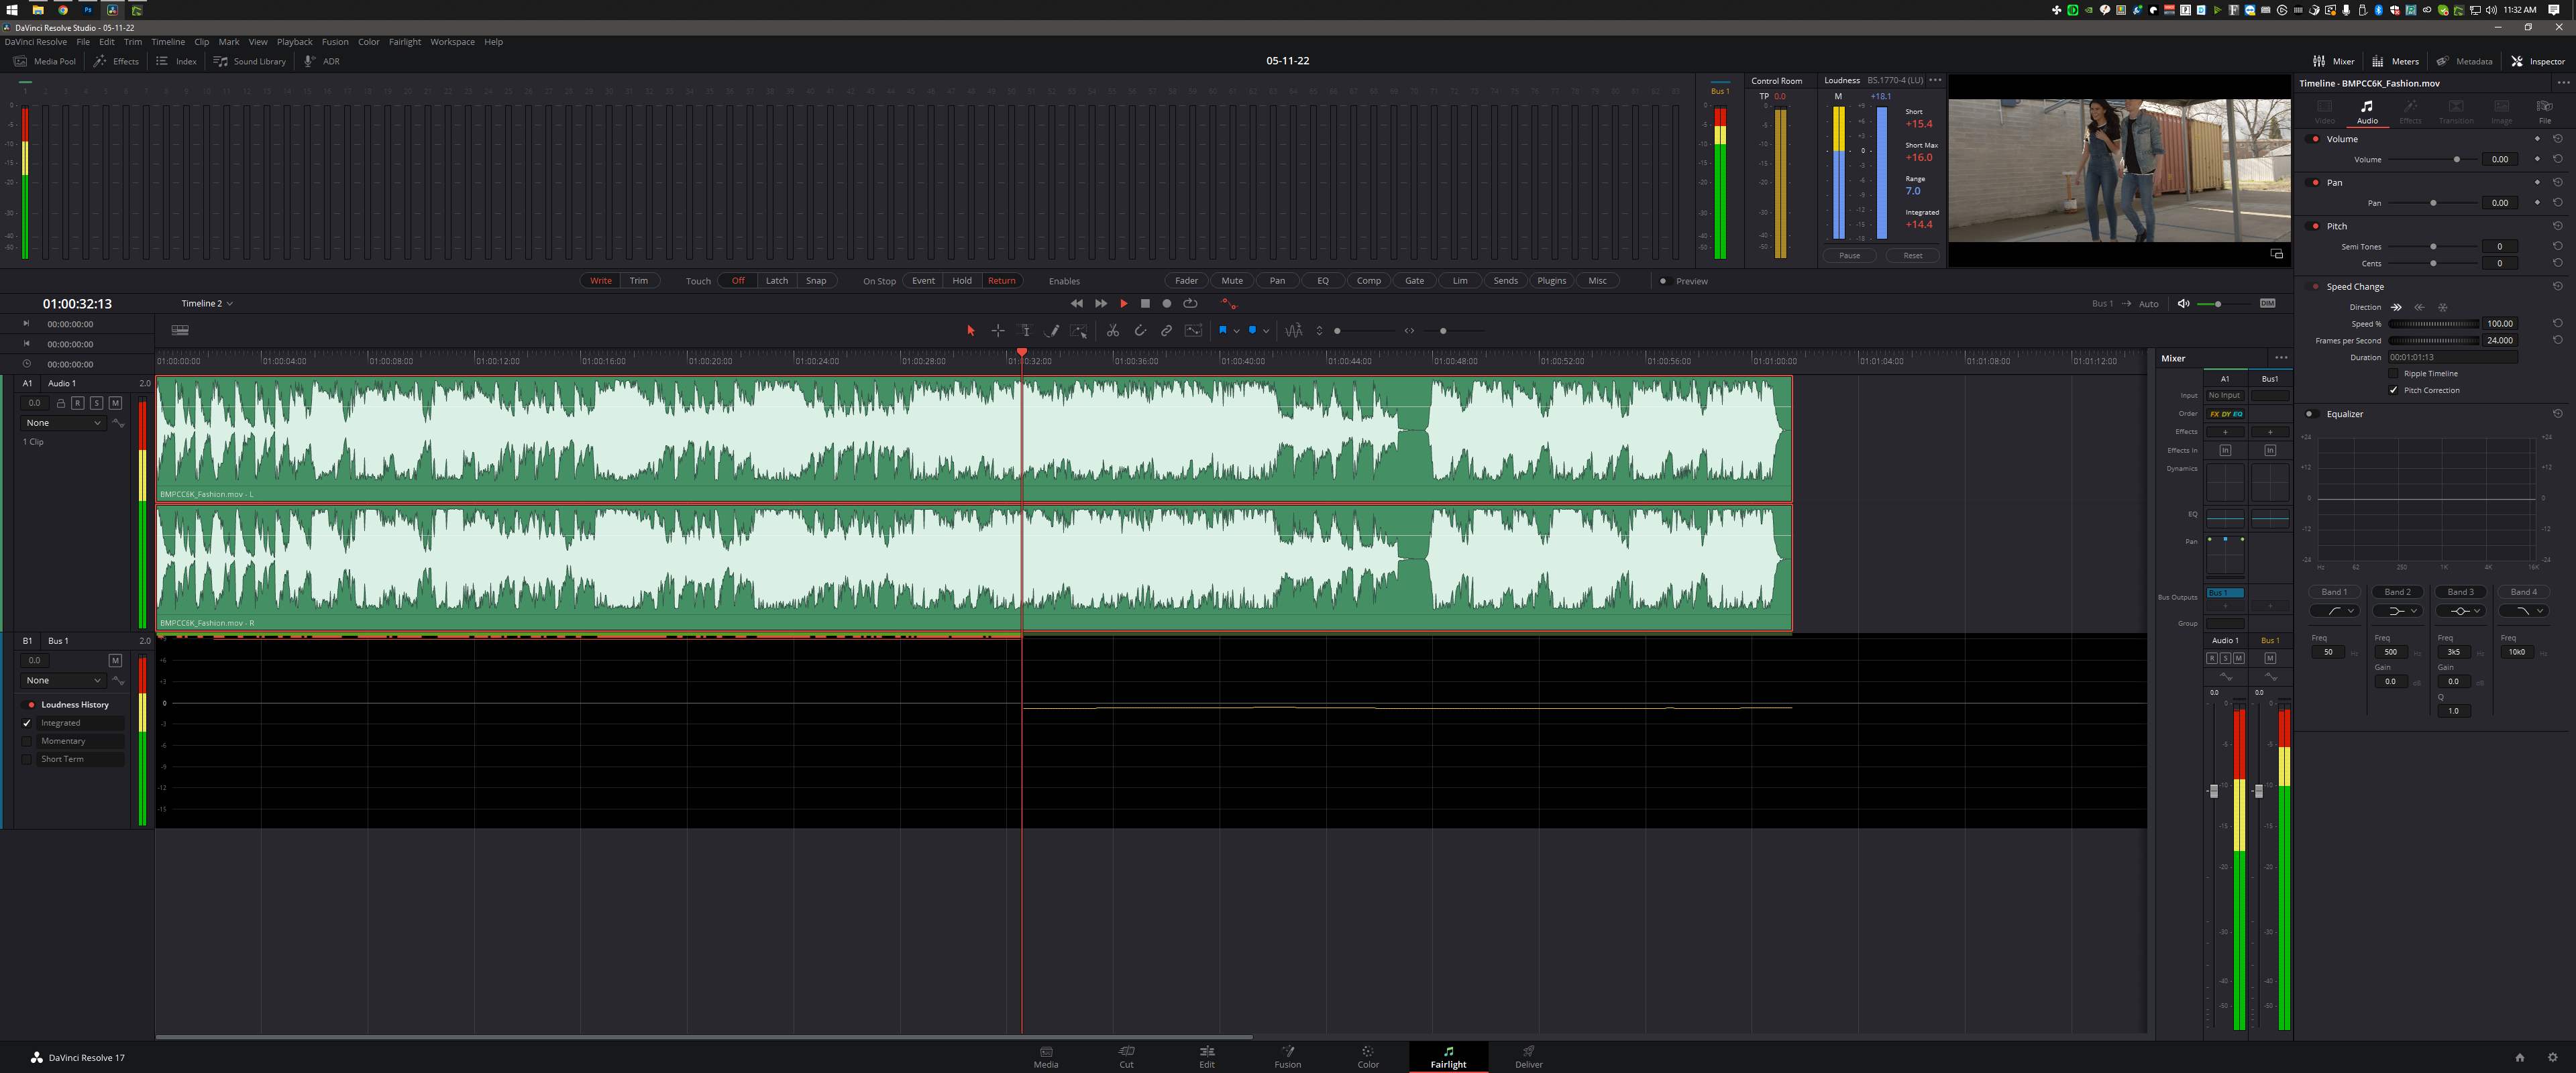Open the Mixer panel from top bar
Image resolution: width=2576 pixels, height=1073 pixels.
pos(2334,61)
